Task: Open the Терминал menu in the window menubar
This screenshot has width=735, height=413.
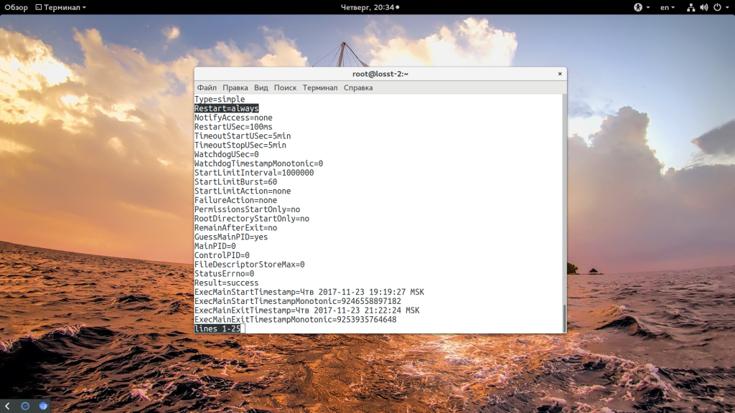Action: tap(319, 87)
